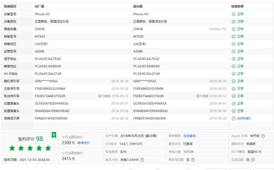274x170 pixels.
Task: Click the 检测项目 column header
Action: coord(10,6)
